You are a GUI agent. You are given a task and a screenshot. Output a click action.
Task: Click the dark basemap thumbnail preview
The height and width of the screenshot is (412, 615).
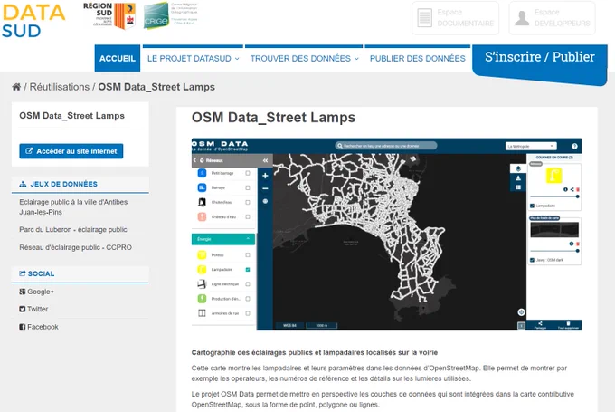tap(554, 229)
